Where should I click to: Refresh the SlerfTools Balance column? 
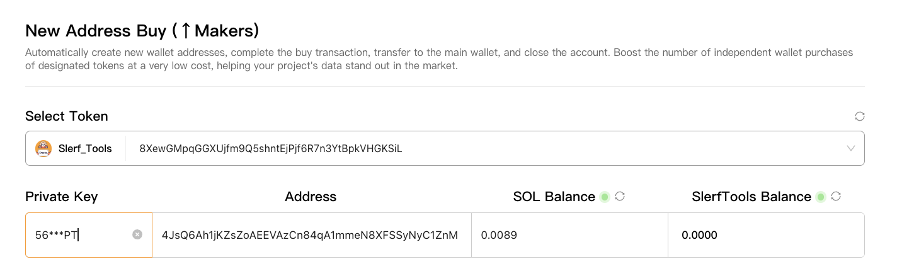[x=836, y=197]
